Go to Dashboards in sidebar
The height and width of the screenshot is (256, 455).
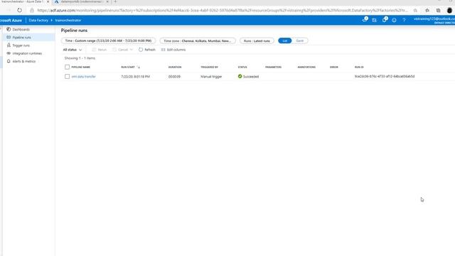click(21, 29)
